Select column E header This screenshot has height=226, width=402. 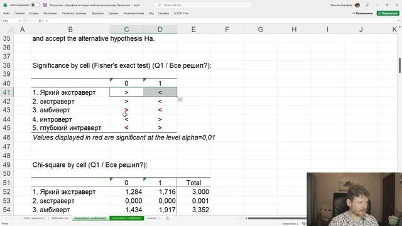(193, 30)
